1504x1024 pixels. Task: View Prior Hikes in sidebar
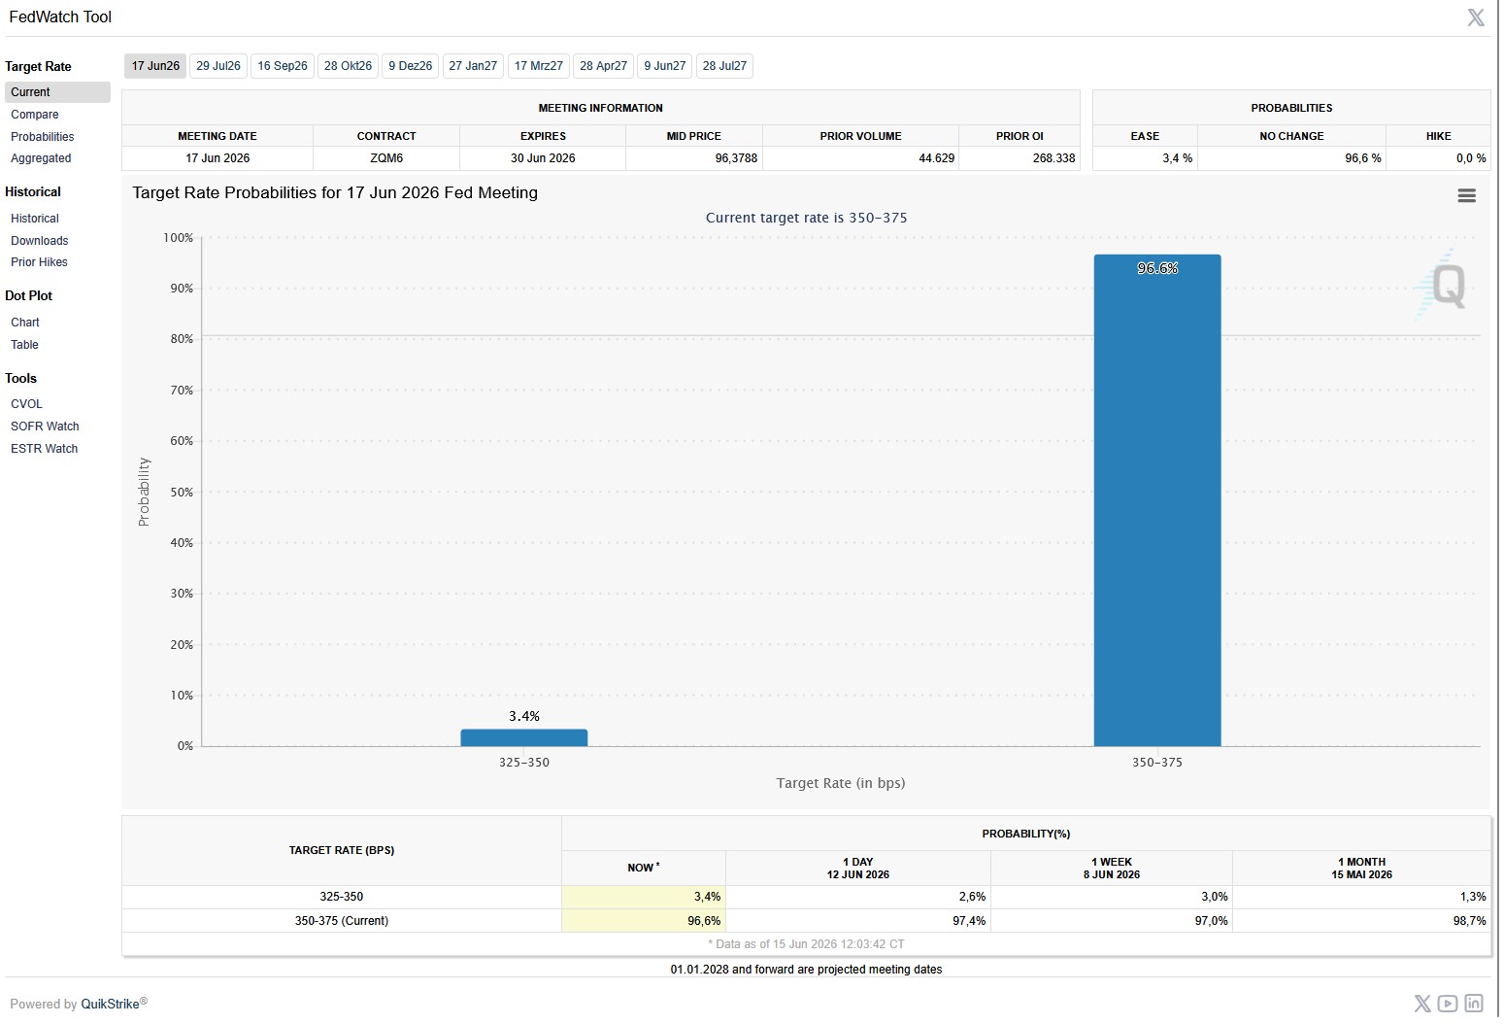tap(39, 262)
